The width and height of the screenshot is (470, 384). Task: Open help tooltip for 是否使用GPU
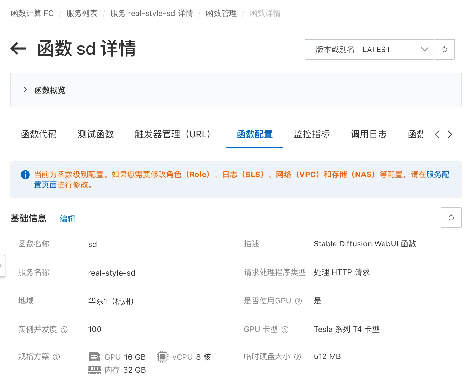point(298,301)
